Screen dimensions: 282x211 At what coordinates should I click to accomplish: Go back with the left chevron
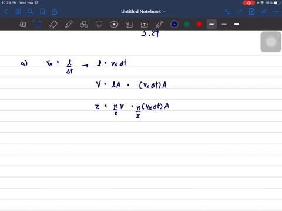point(6,12)
